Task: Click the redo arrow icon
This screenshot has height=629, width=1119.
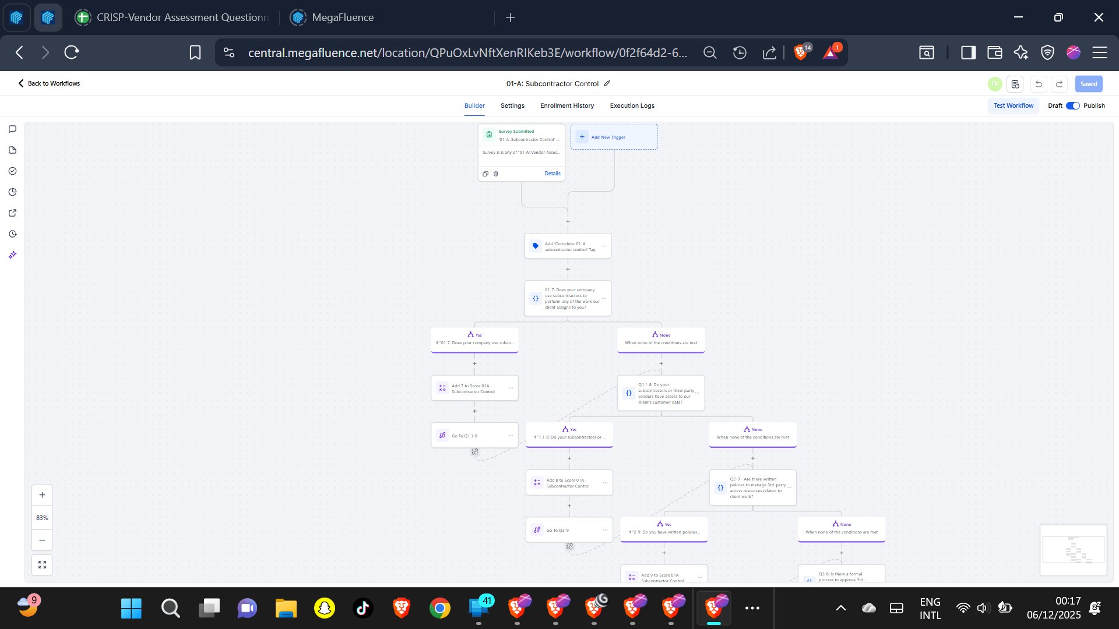Action: pos(1060,84)
